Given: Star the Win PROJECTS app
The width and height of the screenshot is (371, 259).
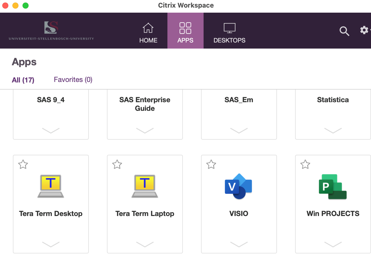Looking at the screenshot, I should [x=305, y=164].
